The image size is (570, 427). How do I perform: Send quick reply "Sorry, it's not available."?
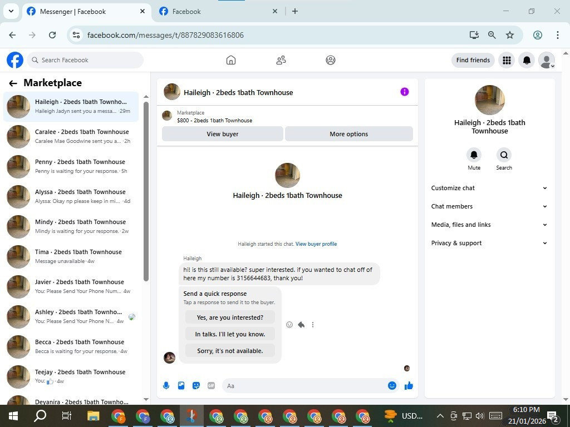[x=230, y=351]
